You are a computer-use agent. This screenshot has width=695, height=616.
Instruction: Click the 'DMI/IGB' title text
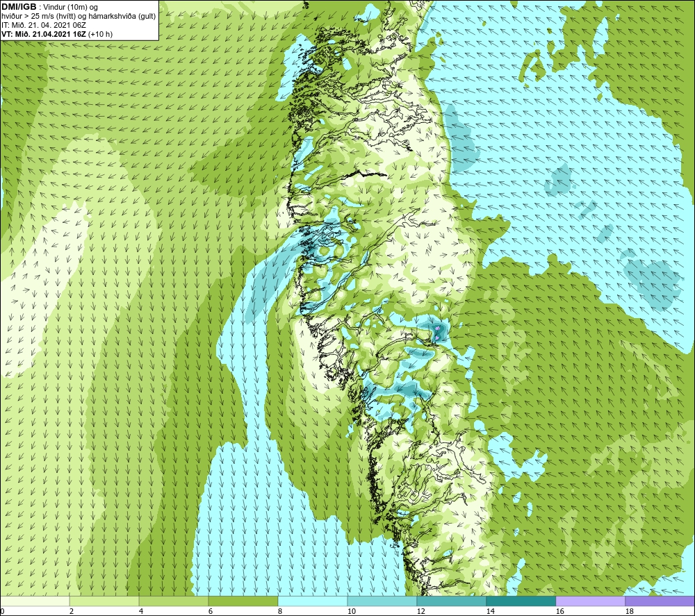pos(19,7)
